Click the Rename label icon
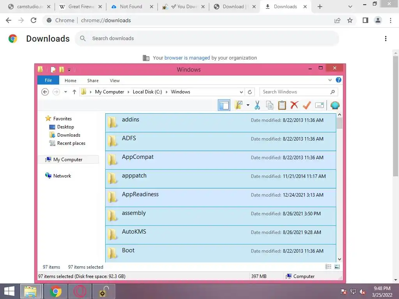399x299 pixels. (320, 105)
